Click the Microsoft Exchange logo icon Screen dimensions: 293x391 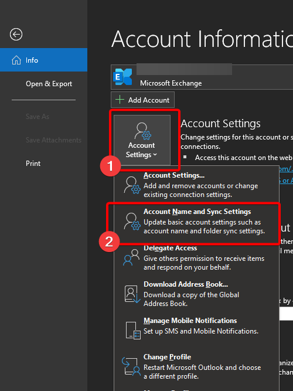[x=122, y=77]
